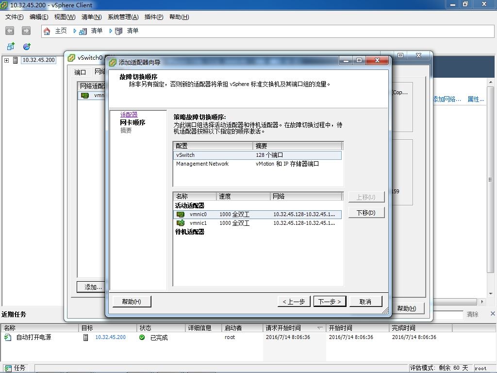The image size is (497, 373).
Task: Click the Tasks icon in status bar
Action: click(x=8, y=368)
